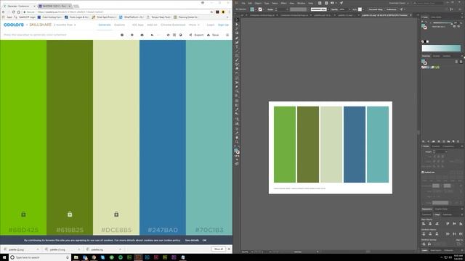The image size is (465, 261).
Task: Go back in the Chrome browser
Action: click(3, 12)
